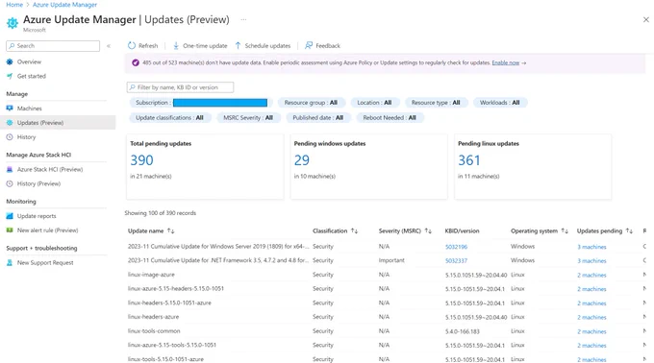
Task: Open the MSRC Severity filter
Action: [248, 118]
